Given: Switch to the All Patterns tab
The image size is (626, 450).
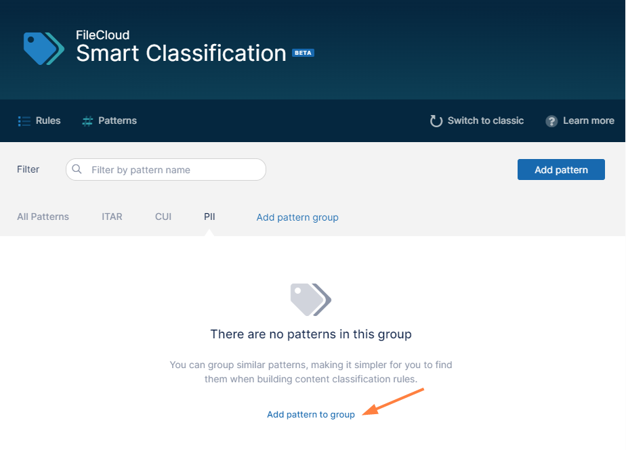Looking at the screenshot, I should [x=43, y=217].
